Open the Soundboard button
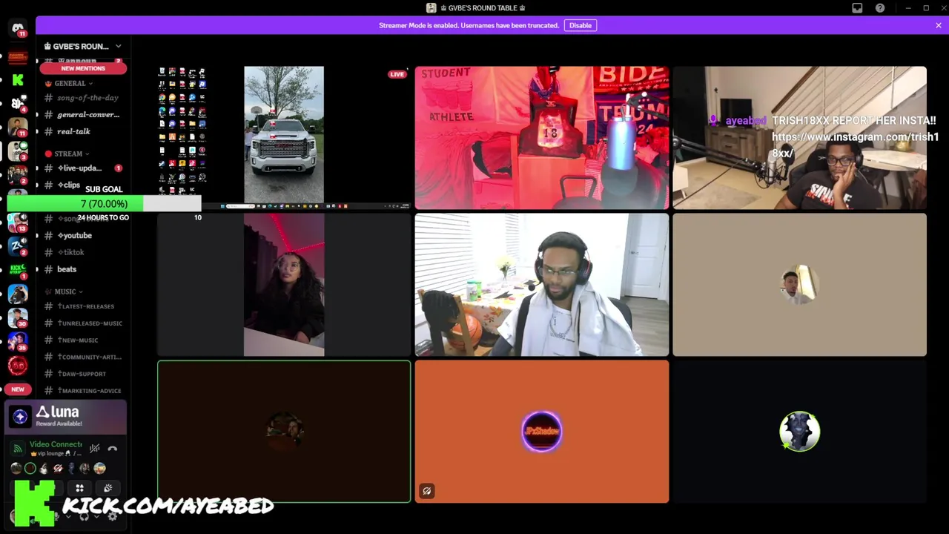 point(108,488)
